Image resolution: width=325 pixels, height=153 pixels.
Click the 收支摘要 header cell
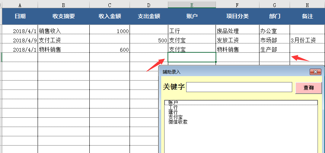(64, 16)
